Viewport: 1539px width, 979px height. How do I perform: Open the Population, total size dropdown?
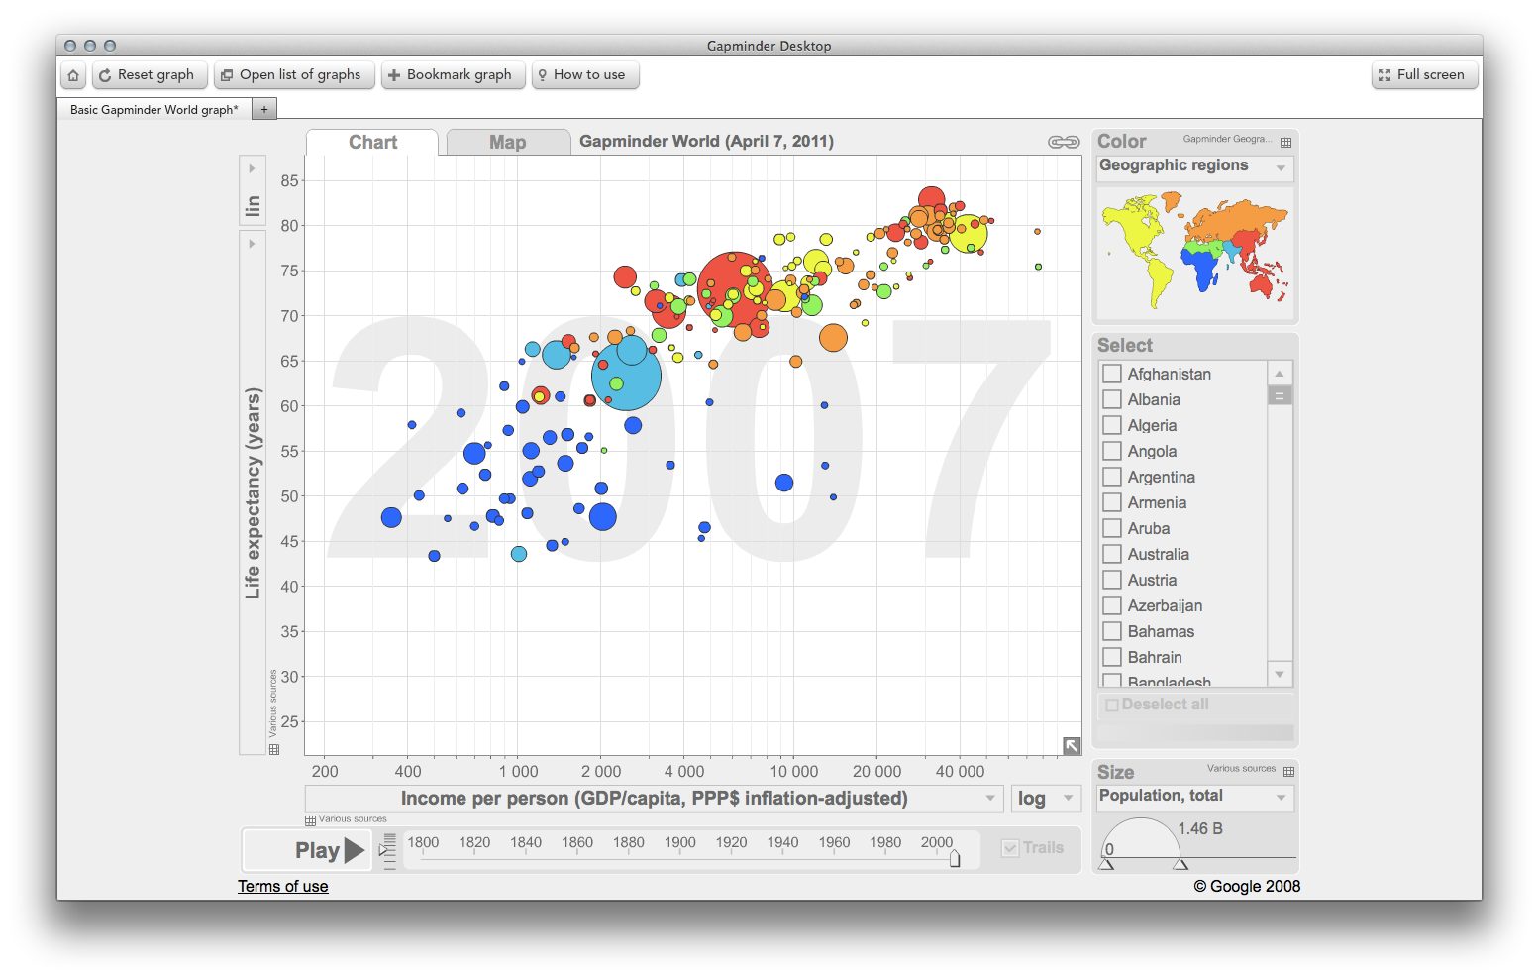click(1194, 797)
